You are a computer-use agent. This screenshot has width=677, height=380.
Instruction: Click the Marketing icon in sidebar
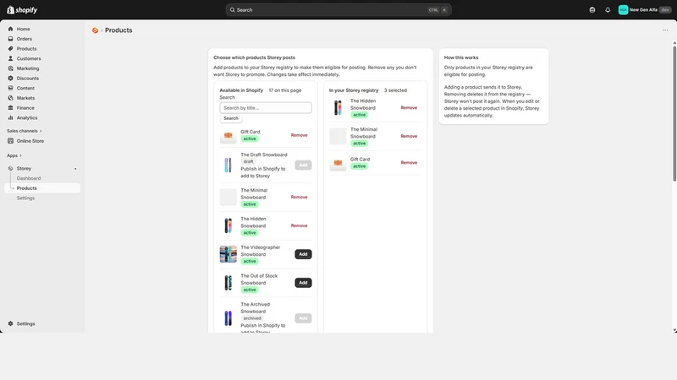tap(10, 68)
